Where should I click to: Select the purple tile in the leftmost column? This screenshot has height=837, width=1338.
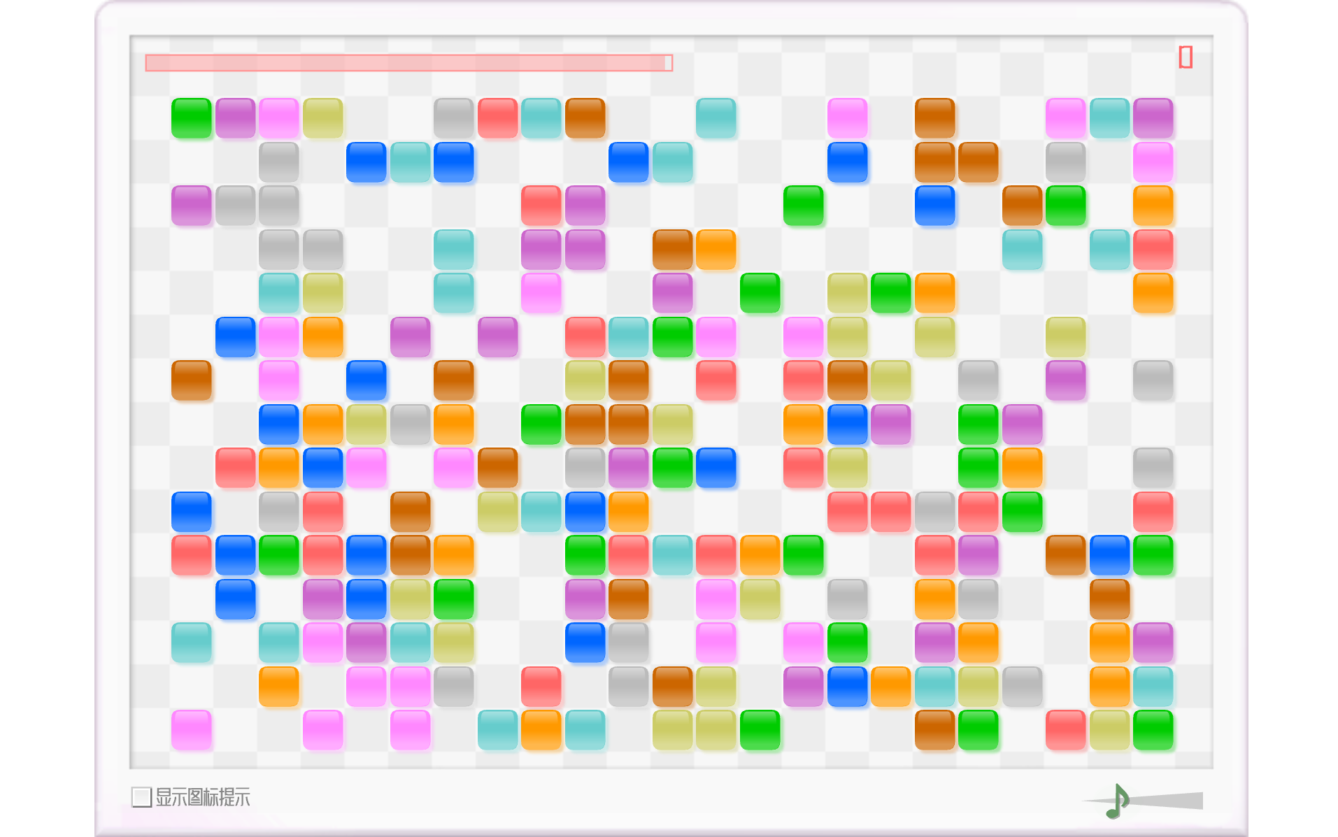point(191,205)
